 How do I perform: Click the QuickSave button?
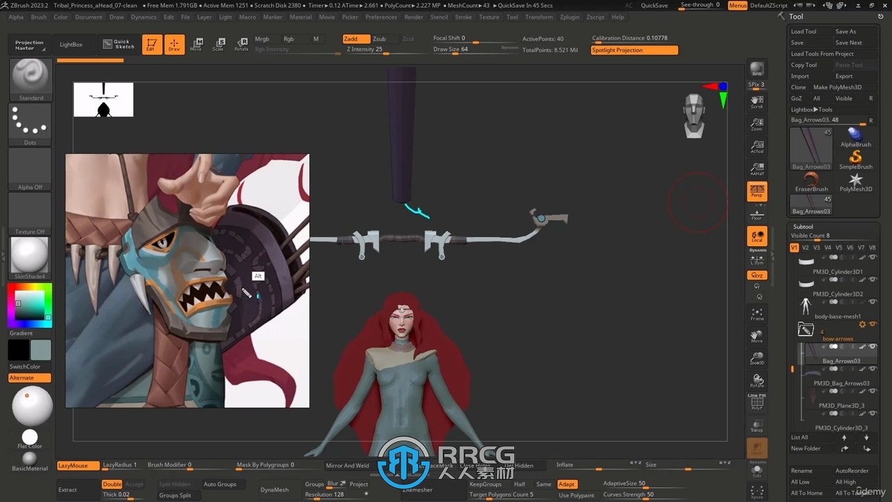pos(654,6)
